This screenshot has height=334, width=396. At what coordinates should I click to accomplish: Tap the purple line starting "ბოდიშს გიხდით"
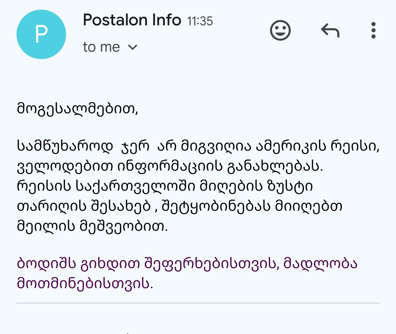click(x=187, y=264)
